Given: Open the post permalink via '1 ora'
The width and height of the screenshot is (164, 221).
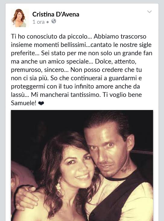Looking at the screenshot, I should [38, 22].
